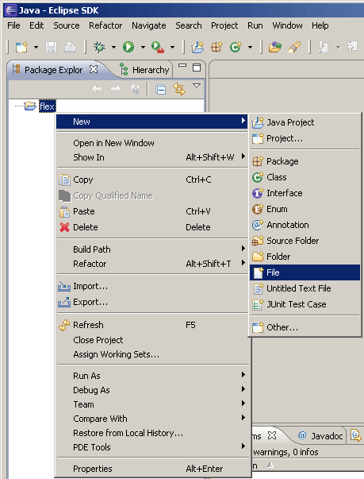Toggle Link with Editor icon

click(179, 89)
